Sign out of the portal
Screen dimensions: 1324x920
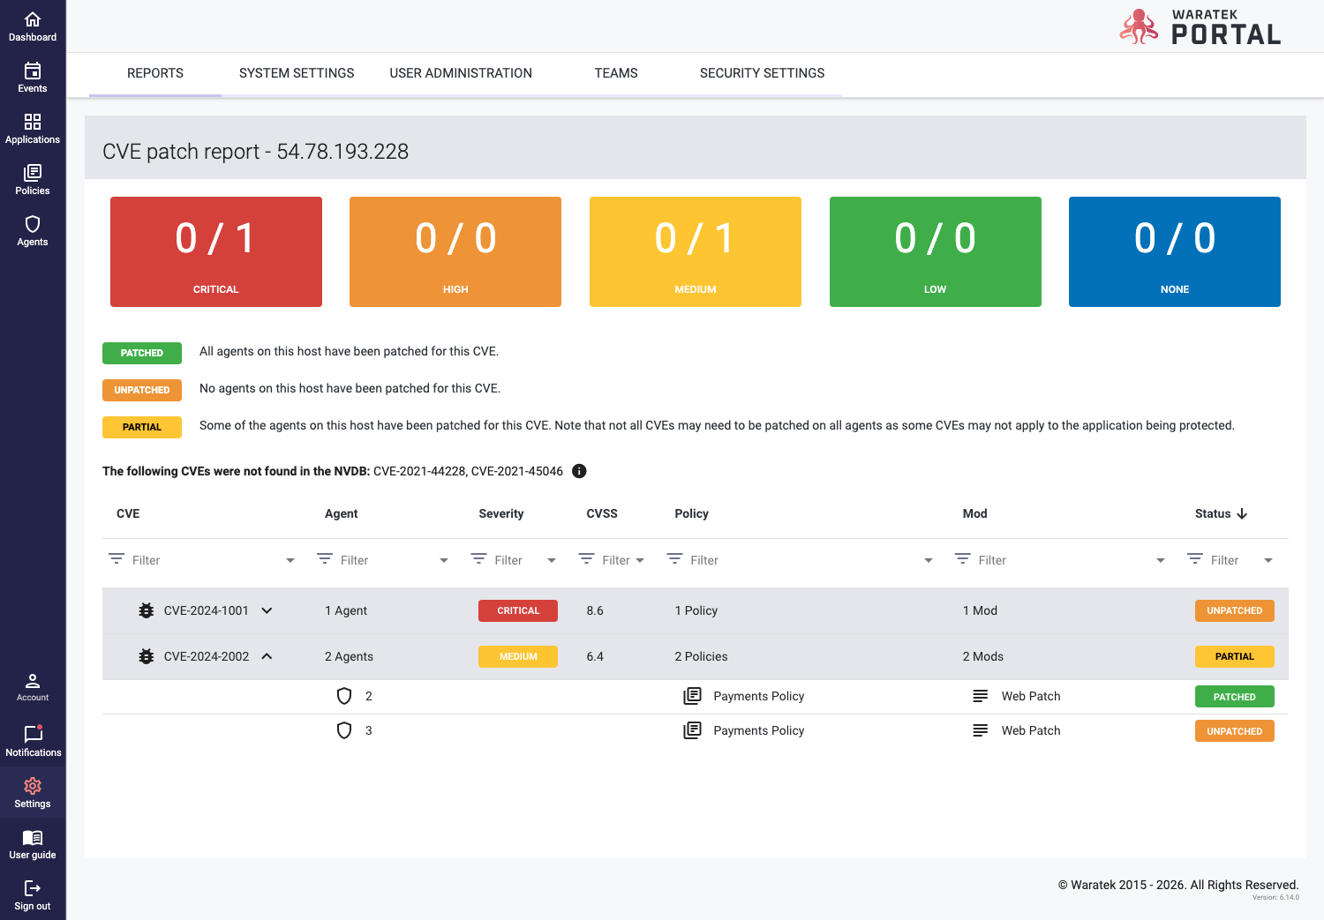pos(33,895)
